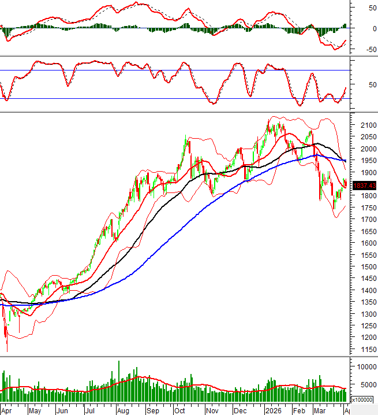Click the 2026 label on the time axis
This screenshot has width=378, height=415.
(x=271, y=410)
